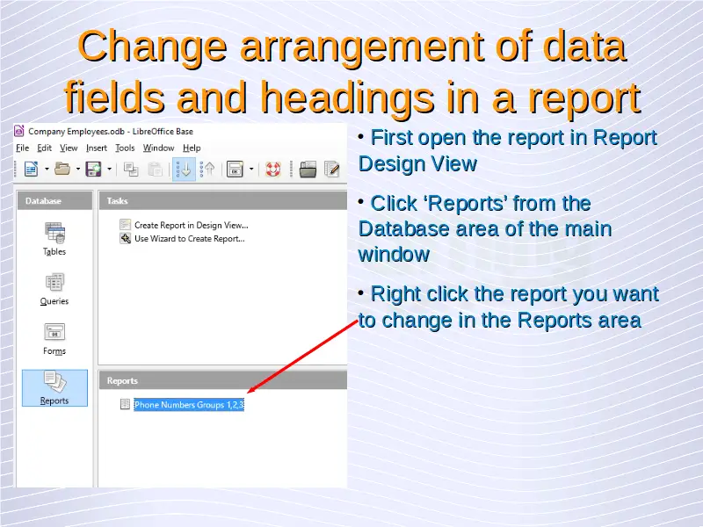This screenshot has height=527, width=703.
Task: Select Reports in Database pane
Action: pos(54,388)
